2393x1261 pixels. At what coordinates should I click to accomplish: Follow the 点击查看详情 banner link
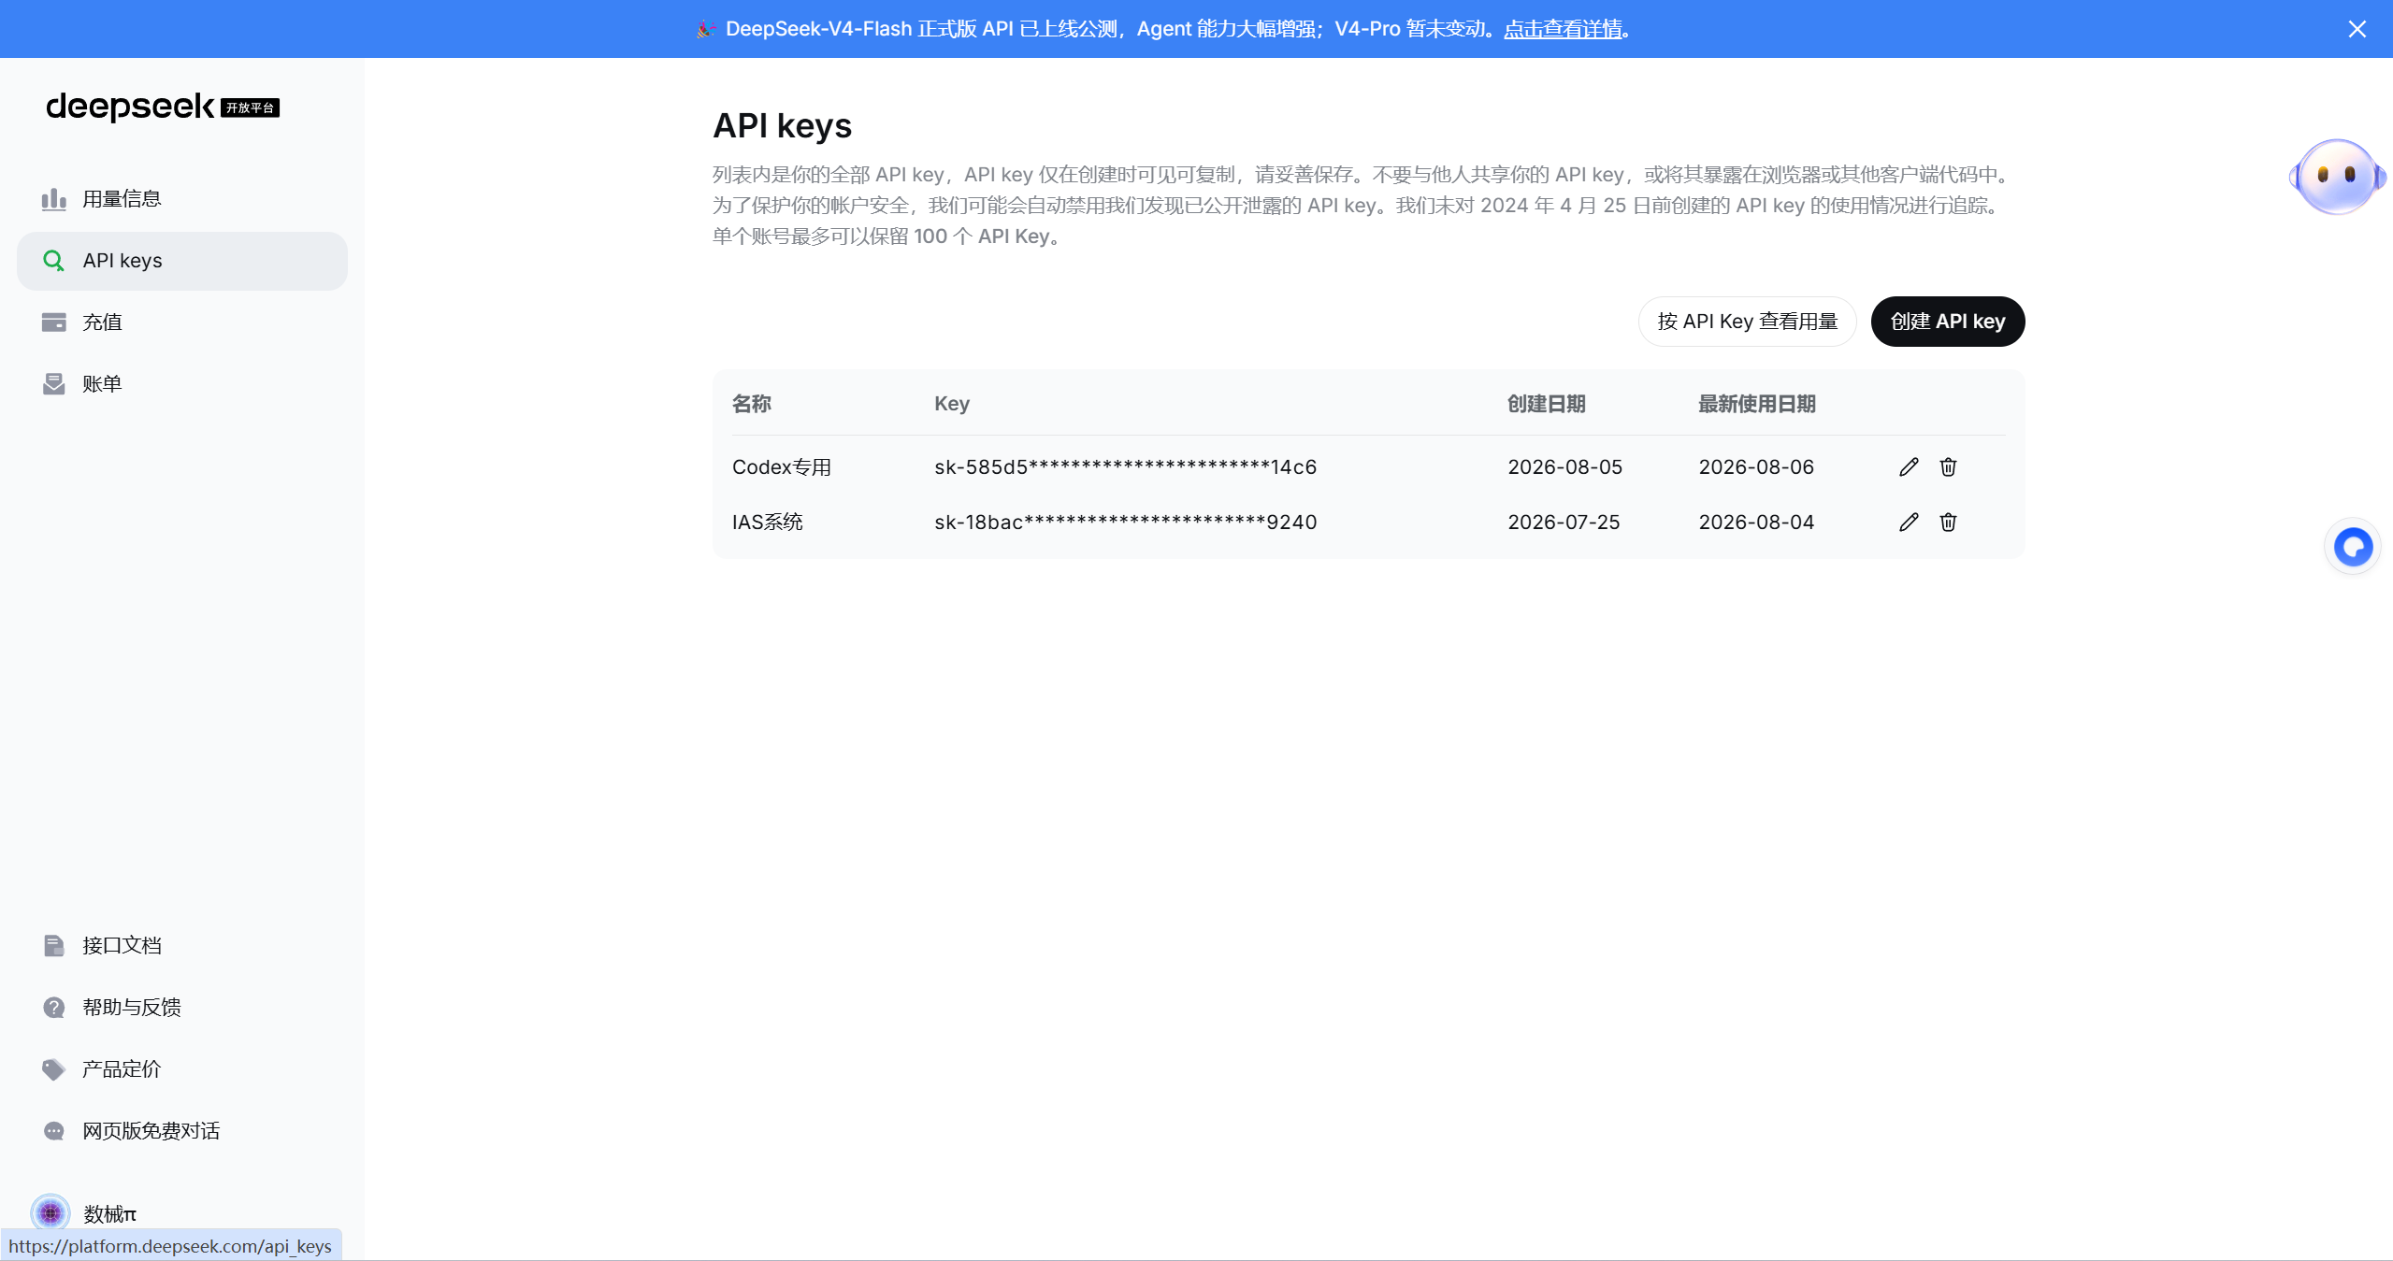pos(1563,29)
